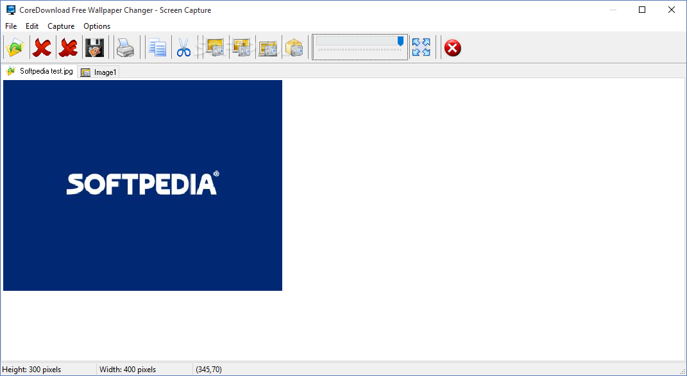
Task: Switch to the Image1 tab
Action: (99, 72)
